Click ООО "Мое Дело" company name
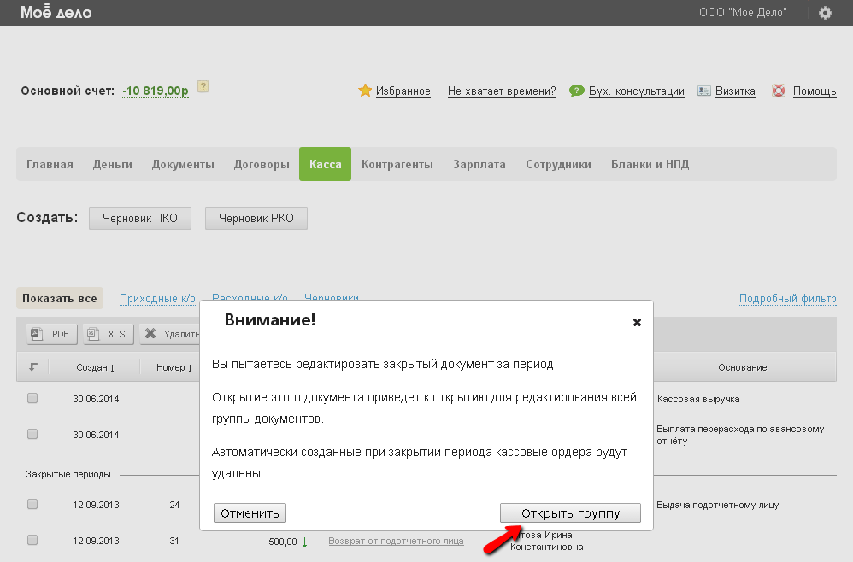Screen dimensions: 853x562 coord(743,12)
